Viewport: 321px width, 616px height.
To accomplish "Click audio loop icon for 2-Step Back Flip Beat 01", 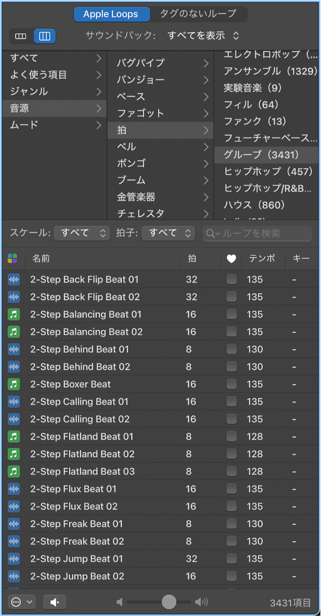I will coord(14,279).
